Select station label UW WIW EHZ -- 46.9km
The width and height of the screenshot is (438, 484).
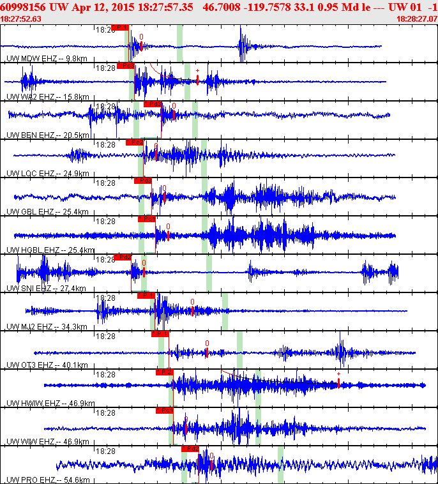(48, 441)
